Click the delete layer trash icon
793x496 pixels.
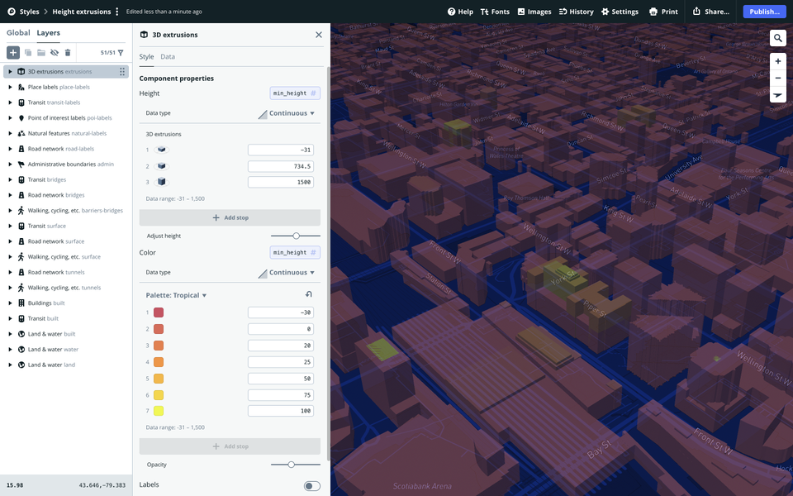[x=68, y=52]
